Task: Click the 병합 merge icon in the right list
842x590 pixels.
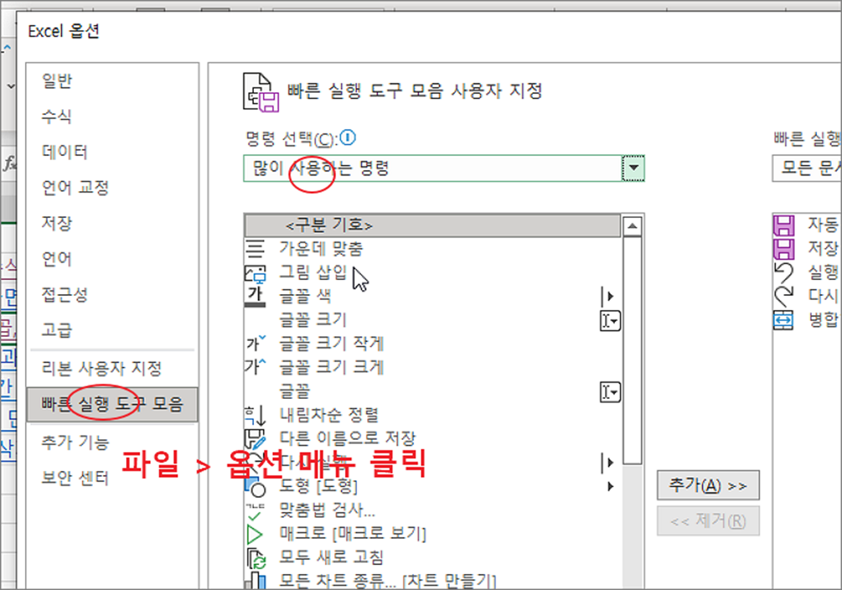Action: [x=785, y=320]
